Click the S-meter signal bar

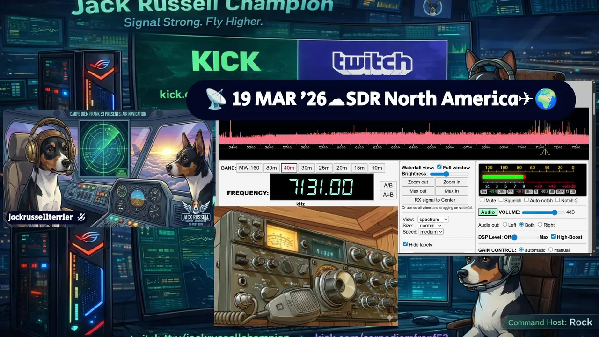pos(504,177)
